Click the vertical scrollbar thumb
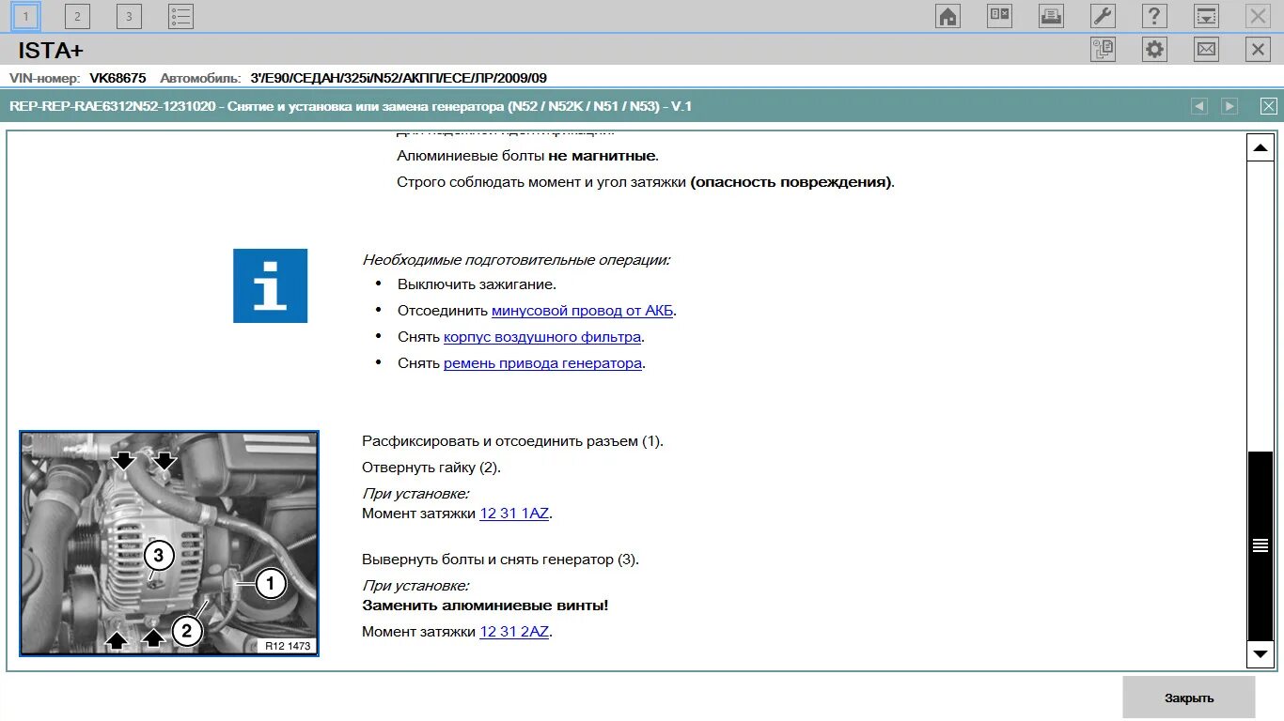Image resolution: width=1284 pixels, height=721 pixels. pos(1261,545)
